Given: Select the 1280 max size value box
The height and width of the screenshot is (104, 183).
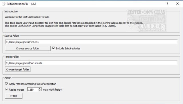Looking at the screenshot, I should pos(33,89).
